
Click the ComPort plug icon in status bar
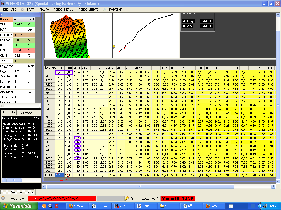click(3, 199)
